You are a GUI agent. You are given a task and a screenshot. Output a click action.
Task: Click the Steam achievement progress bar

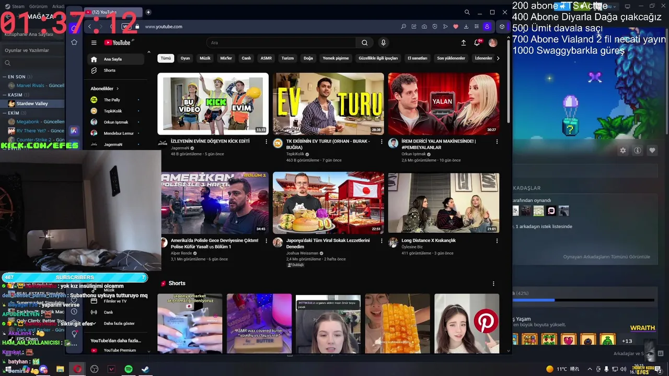[583, 300]
